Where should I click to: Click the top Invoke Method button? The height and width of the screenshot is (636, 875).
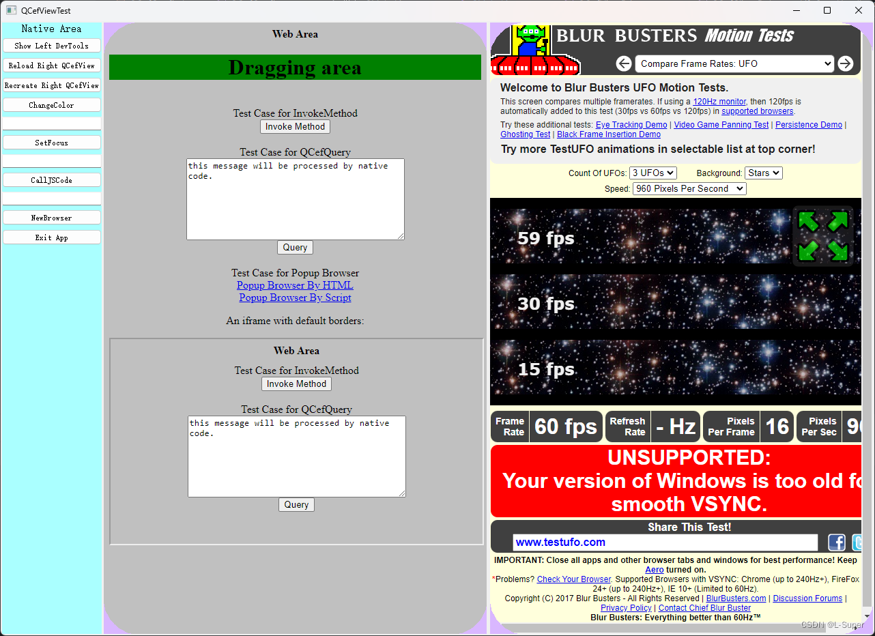point(296,127)
